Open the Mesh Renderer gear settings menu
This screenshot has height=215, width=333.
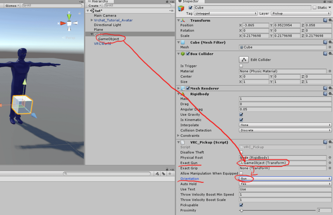point(330,88)
